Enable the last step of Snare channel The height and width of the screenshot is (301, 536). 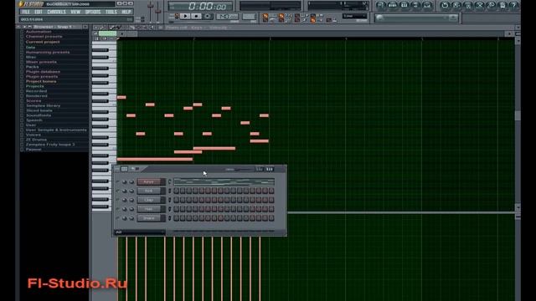click(271, 218)
